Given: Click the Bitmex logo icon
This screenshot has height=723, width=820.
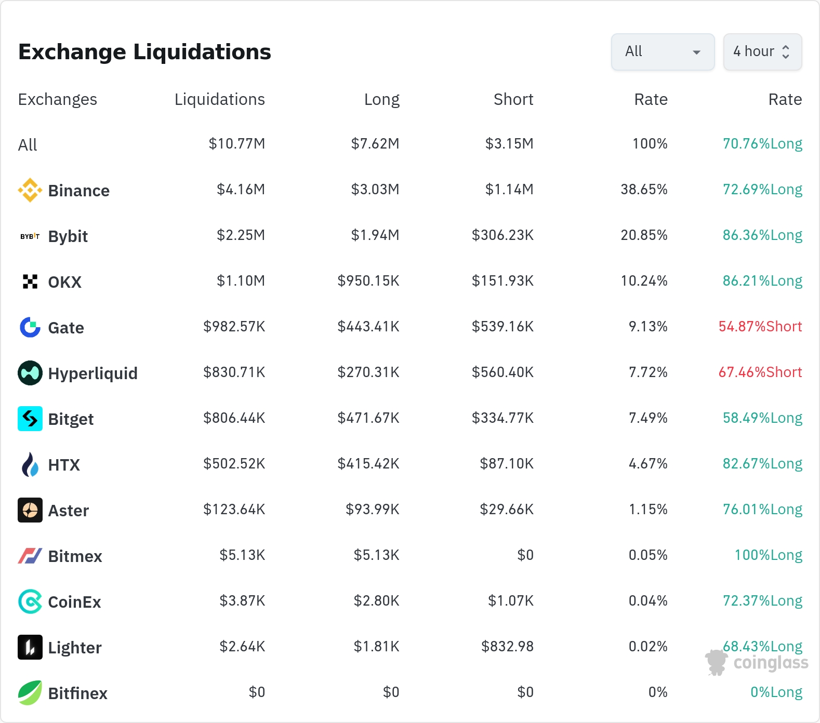Looking at the screenshot, I should click(30, 556).
